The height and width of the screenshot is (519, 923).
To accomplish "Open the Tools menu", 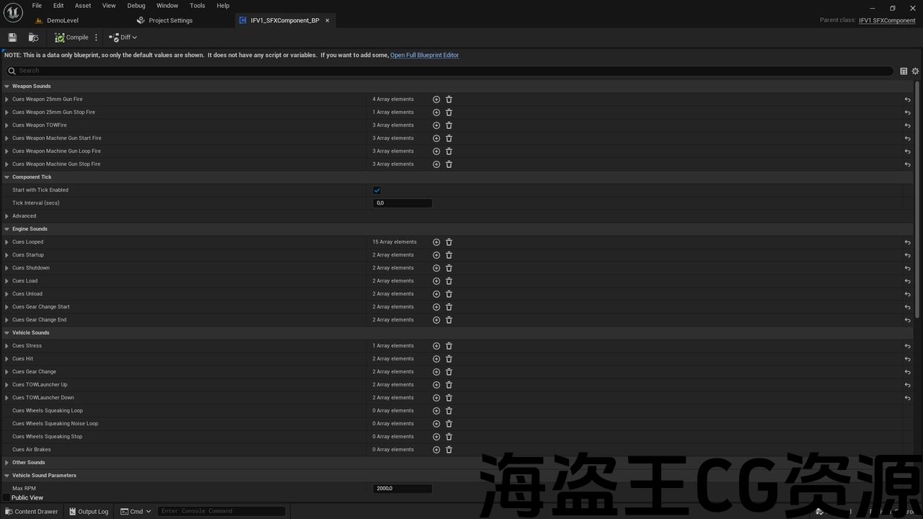I will click(197, 6).
